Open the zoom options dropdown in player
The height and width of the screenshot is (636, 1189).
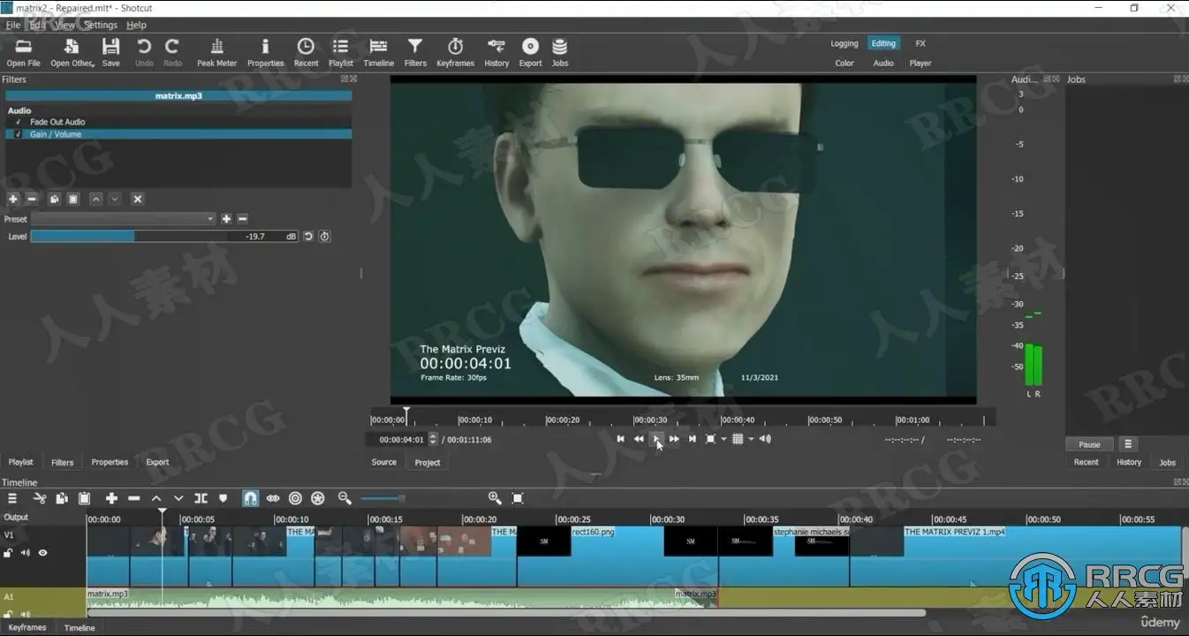tap(723, 439)
